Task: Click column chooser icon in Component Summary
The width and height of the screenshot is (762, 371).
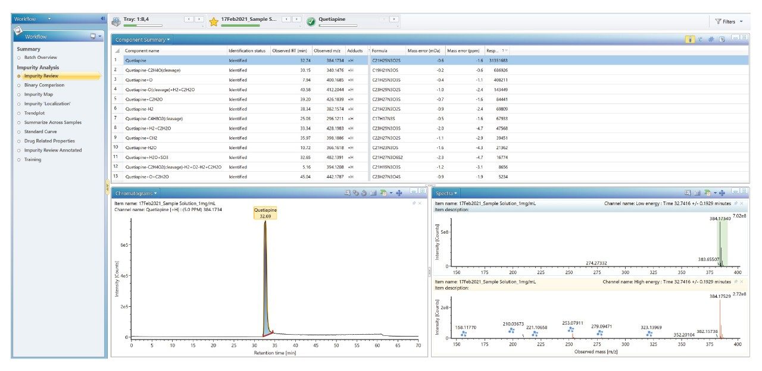Action: (x=722, y=39)
